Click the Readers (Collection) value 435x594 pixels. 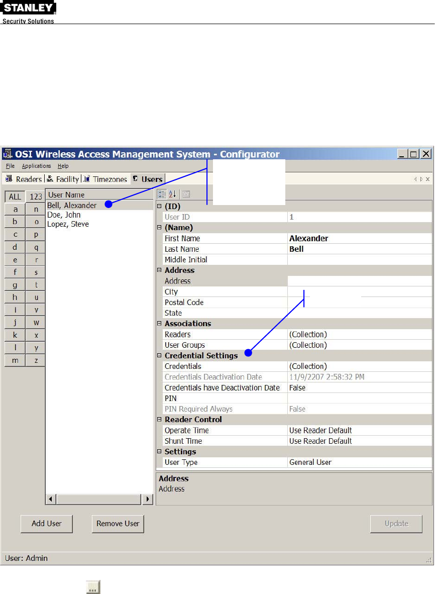359,335
